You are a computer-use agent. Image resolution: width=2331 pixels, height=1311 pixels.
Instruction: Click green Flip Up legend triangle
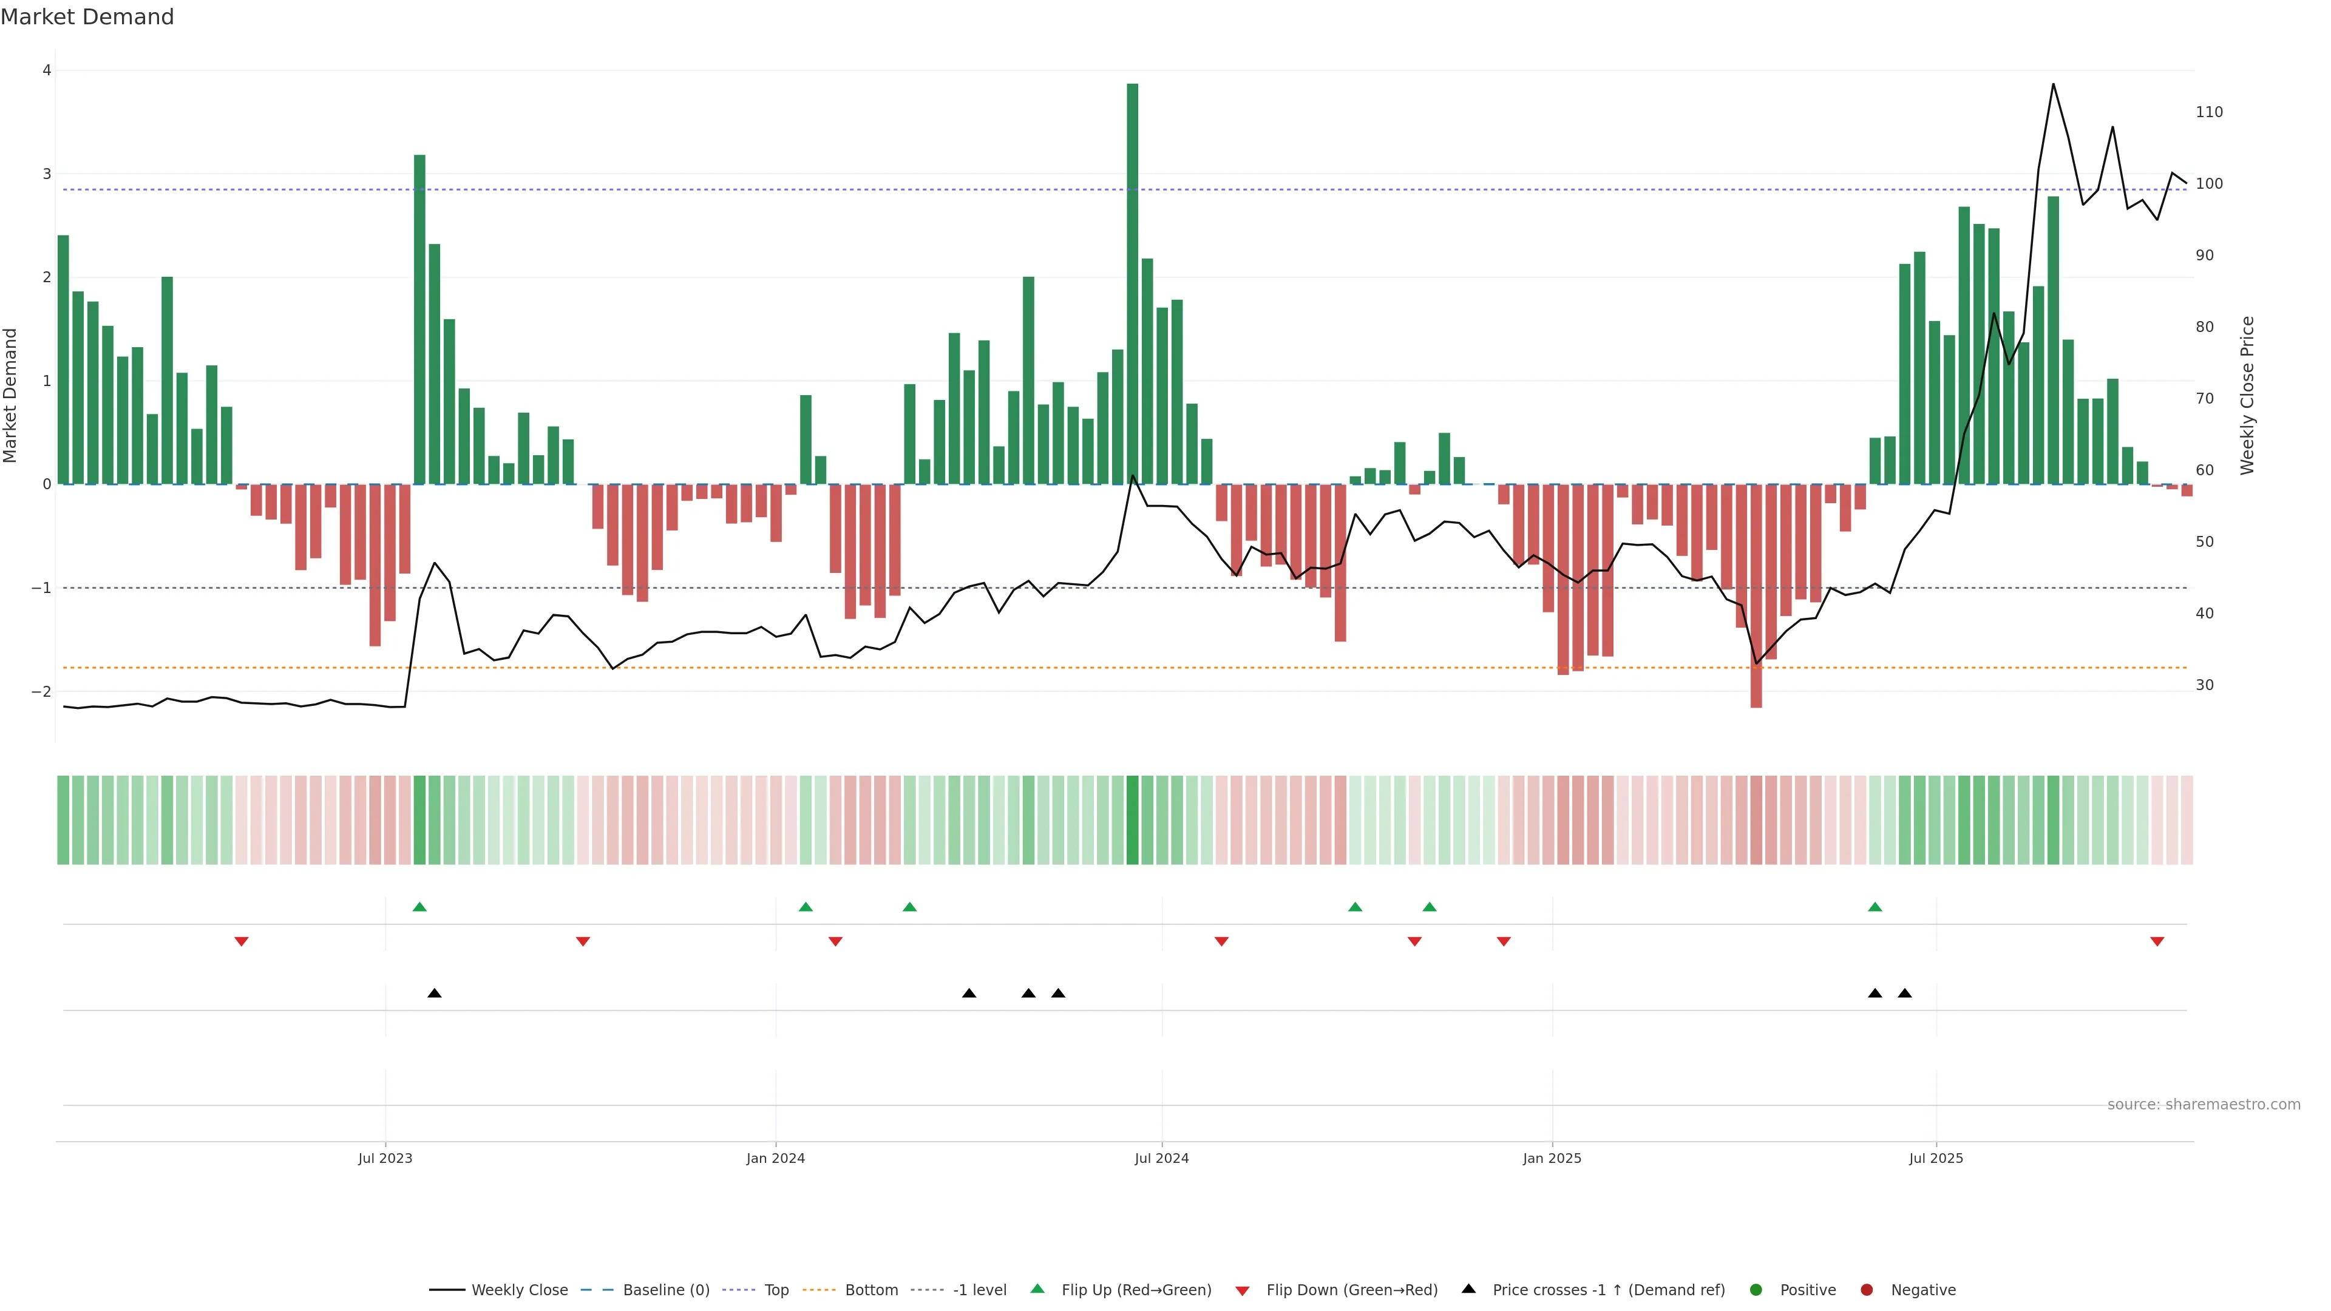coord(1038,1289)
